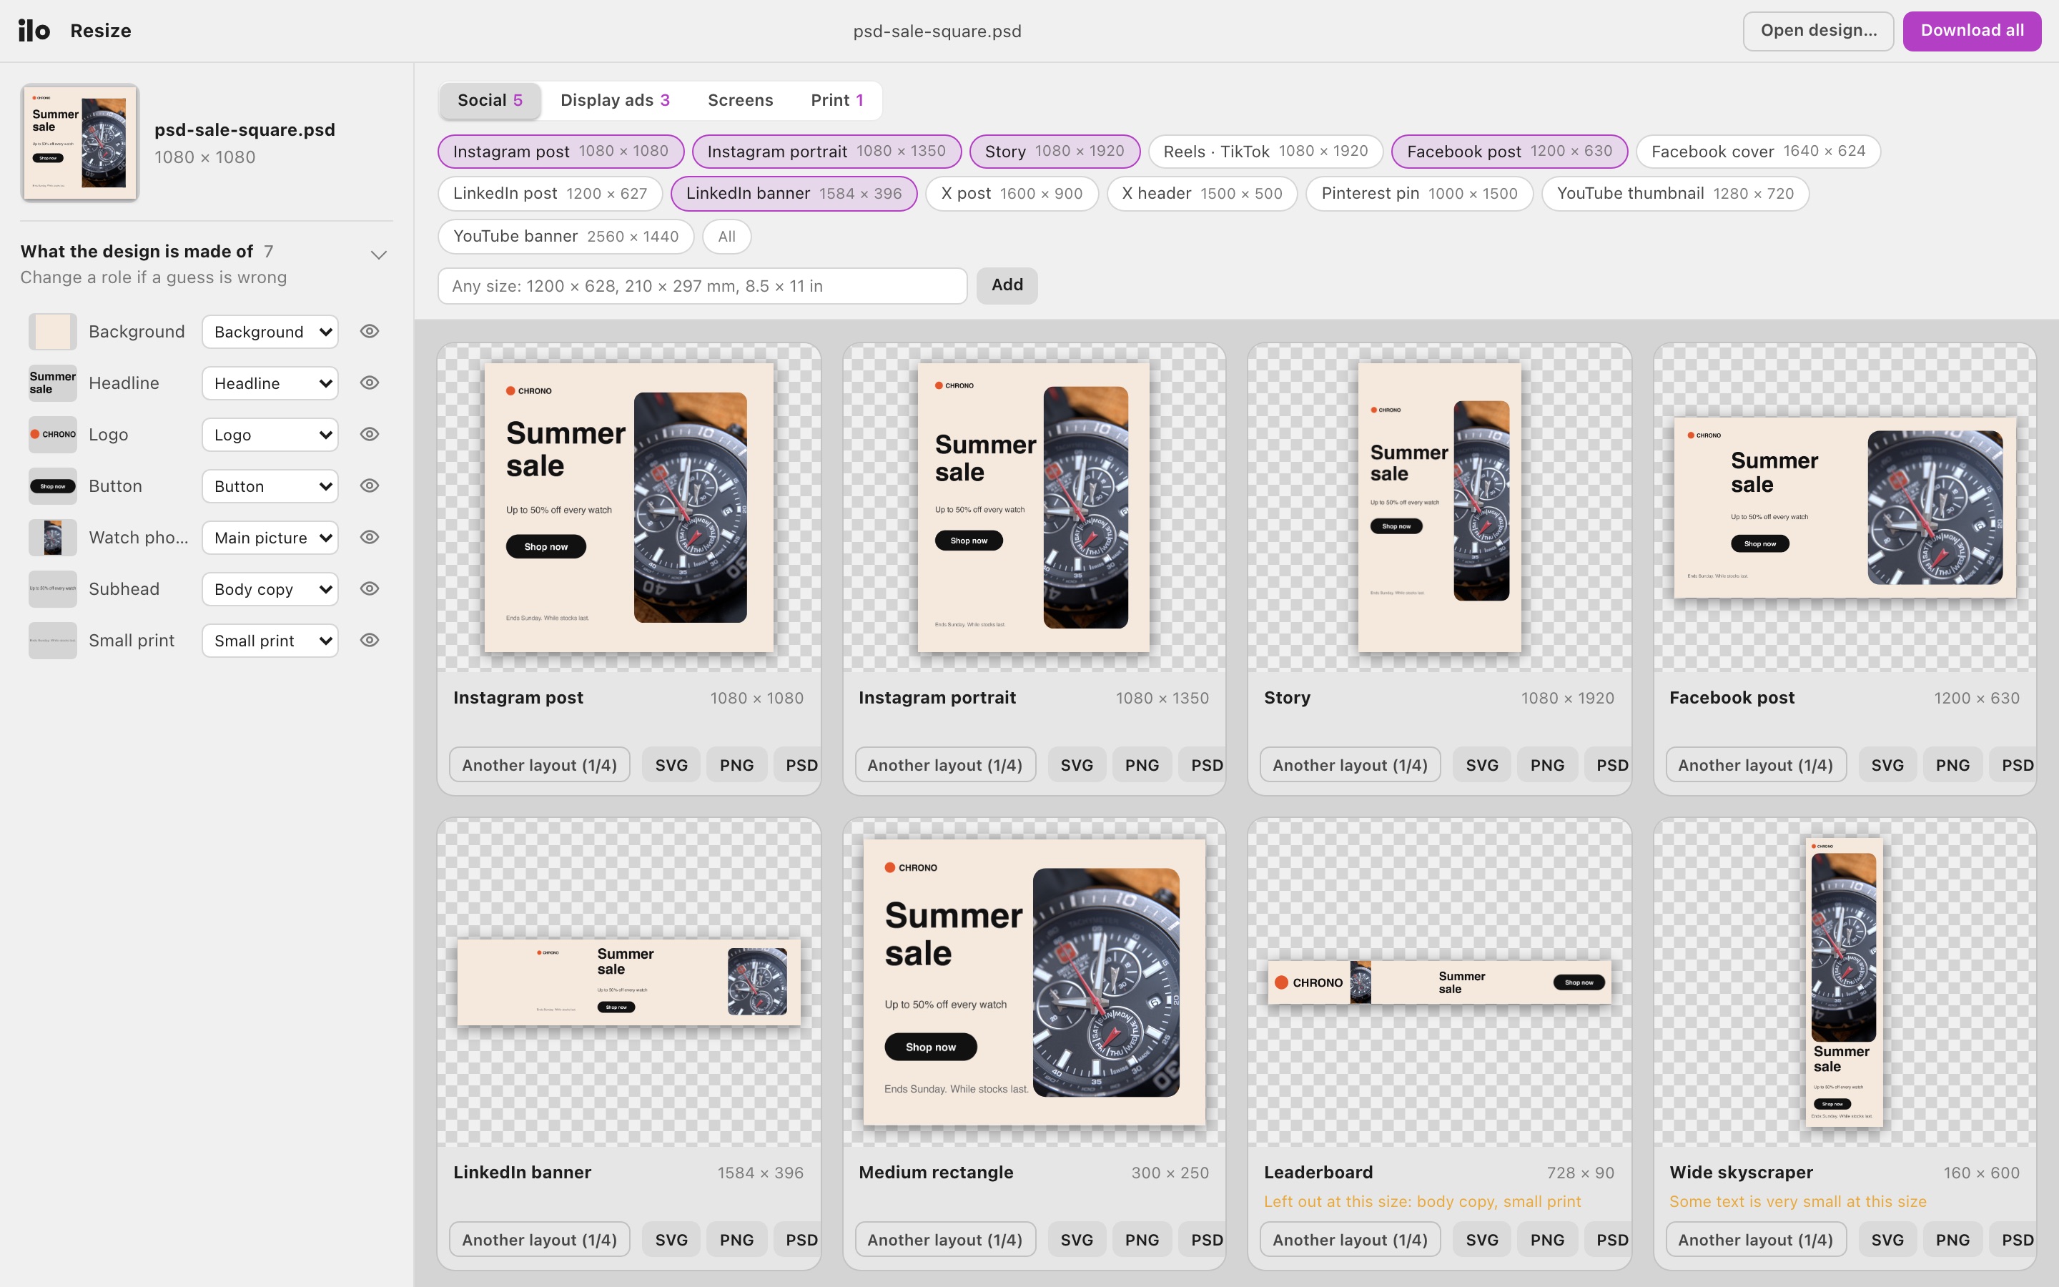This screenshot has width=2059, height=1287.
Task: Click the Logo layer CHRONO thumbnail
Action: pos(53,435)
